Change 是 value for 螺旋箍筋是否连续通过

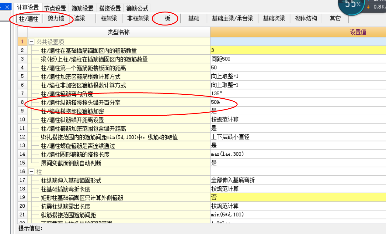298,146
